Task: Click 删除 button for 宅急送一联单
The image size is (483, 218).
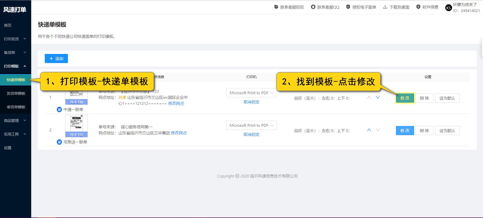Action: [x=424, y=131]
